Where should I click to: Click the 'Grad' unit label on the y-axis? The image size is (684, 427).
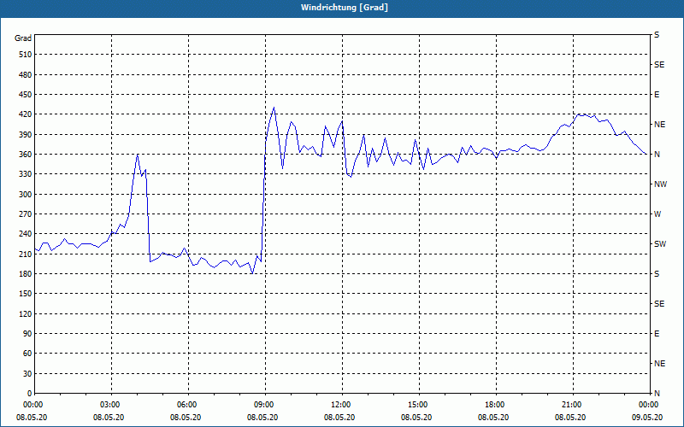pos(23,38)
